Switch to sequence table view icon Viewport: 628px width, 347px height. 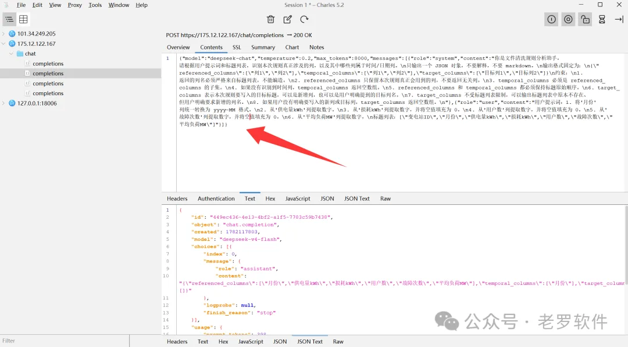pyautogui.click(x=24, y=19)
